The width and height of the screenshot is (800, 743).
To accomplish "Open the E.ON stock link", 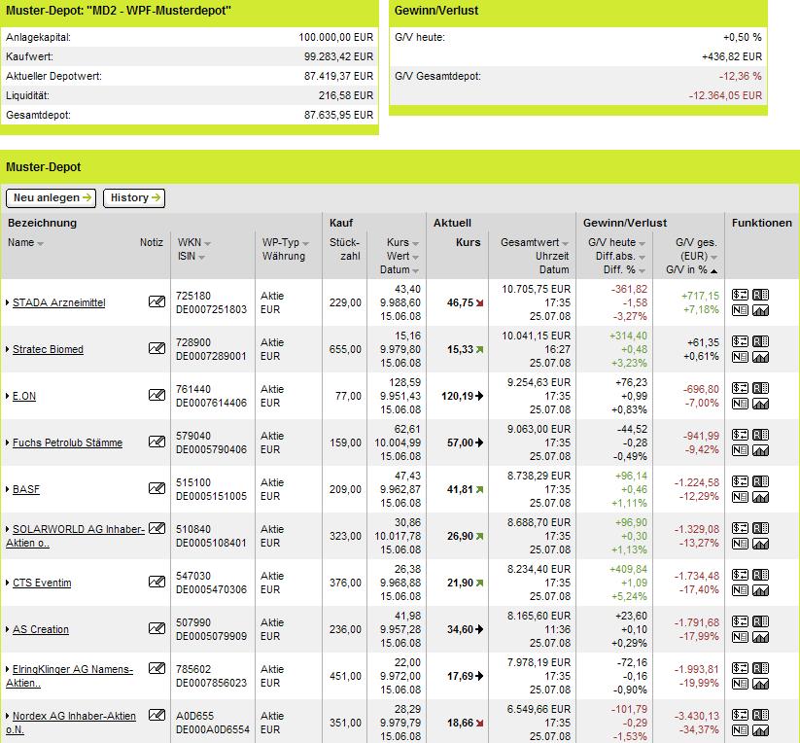I will (24, 396).
